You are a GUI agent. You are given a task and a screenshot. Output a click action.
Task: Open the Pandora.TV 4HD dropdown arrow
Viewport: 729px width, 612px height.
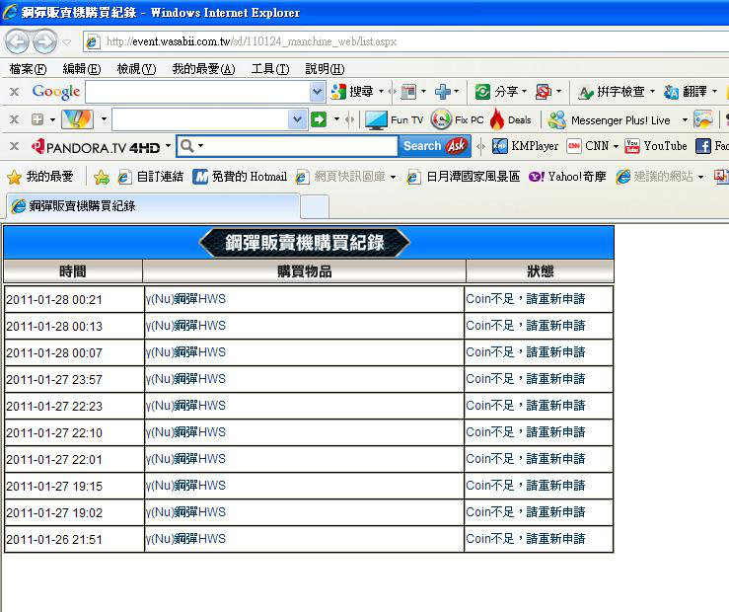(x=168, y=146)
